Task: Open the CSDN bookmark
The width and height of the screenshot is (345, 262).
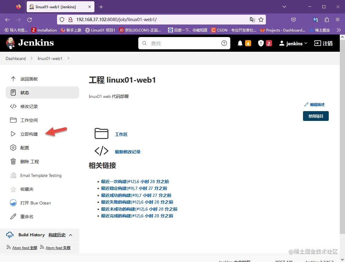Action: pyautogui.click(x=234, y=30)
